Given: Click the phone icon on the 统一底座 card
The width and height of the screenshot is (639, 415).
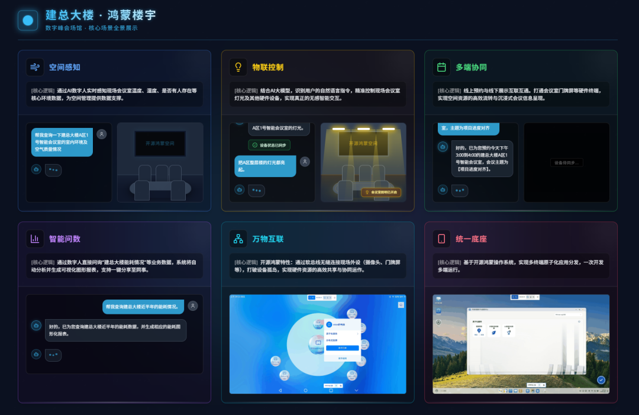Looking at the screenshot, I should point(441,238).
